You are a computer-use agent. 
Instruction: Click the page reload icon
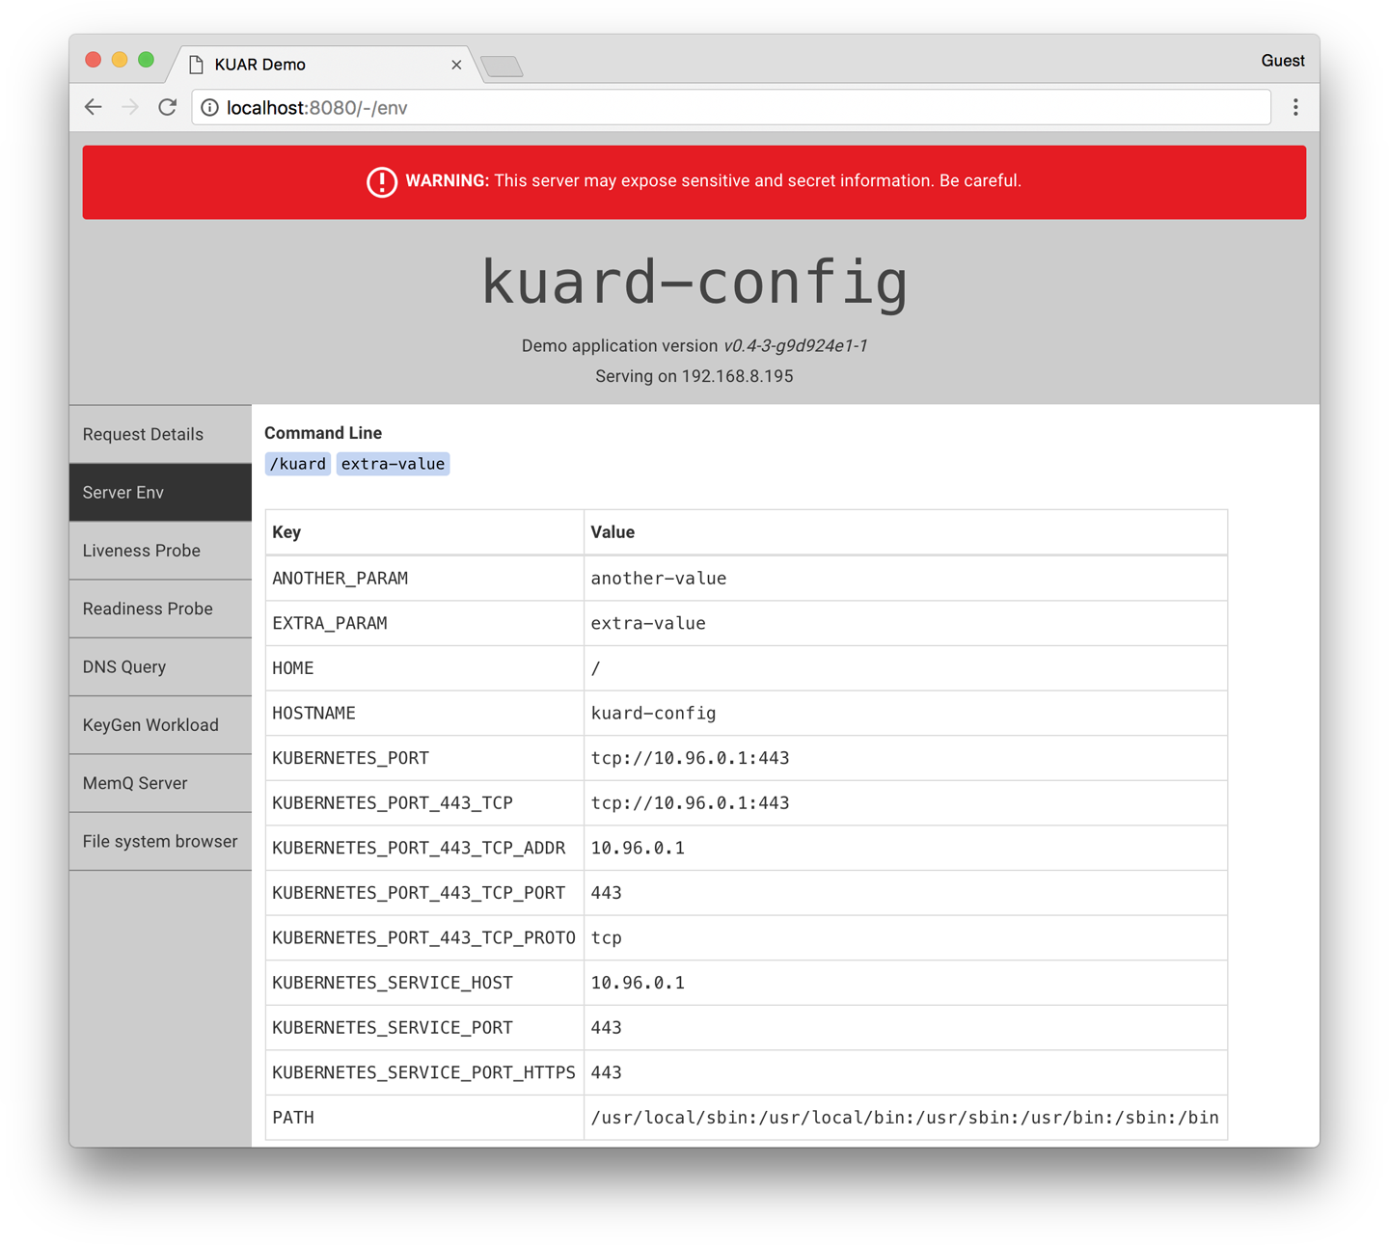(167, 107)
